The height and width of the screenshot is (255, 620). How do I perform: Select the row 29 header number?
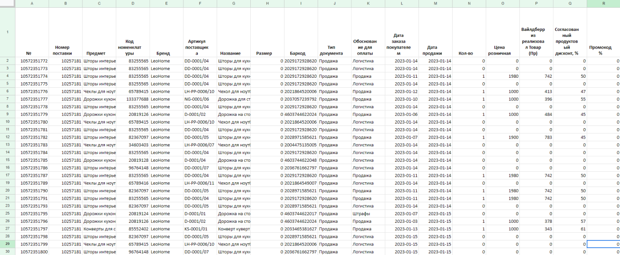pyautogui.click(x=8, y=244)
